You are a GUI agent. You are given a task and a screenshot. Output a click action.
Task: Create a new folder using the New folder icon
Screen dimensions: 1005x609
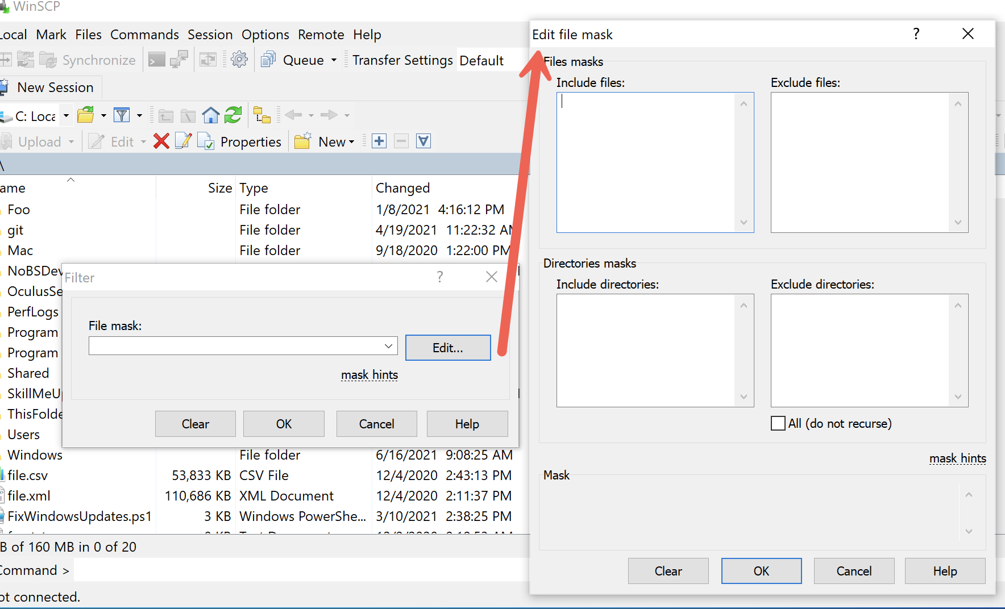point(302,141)
